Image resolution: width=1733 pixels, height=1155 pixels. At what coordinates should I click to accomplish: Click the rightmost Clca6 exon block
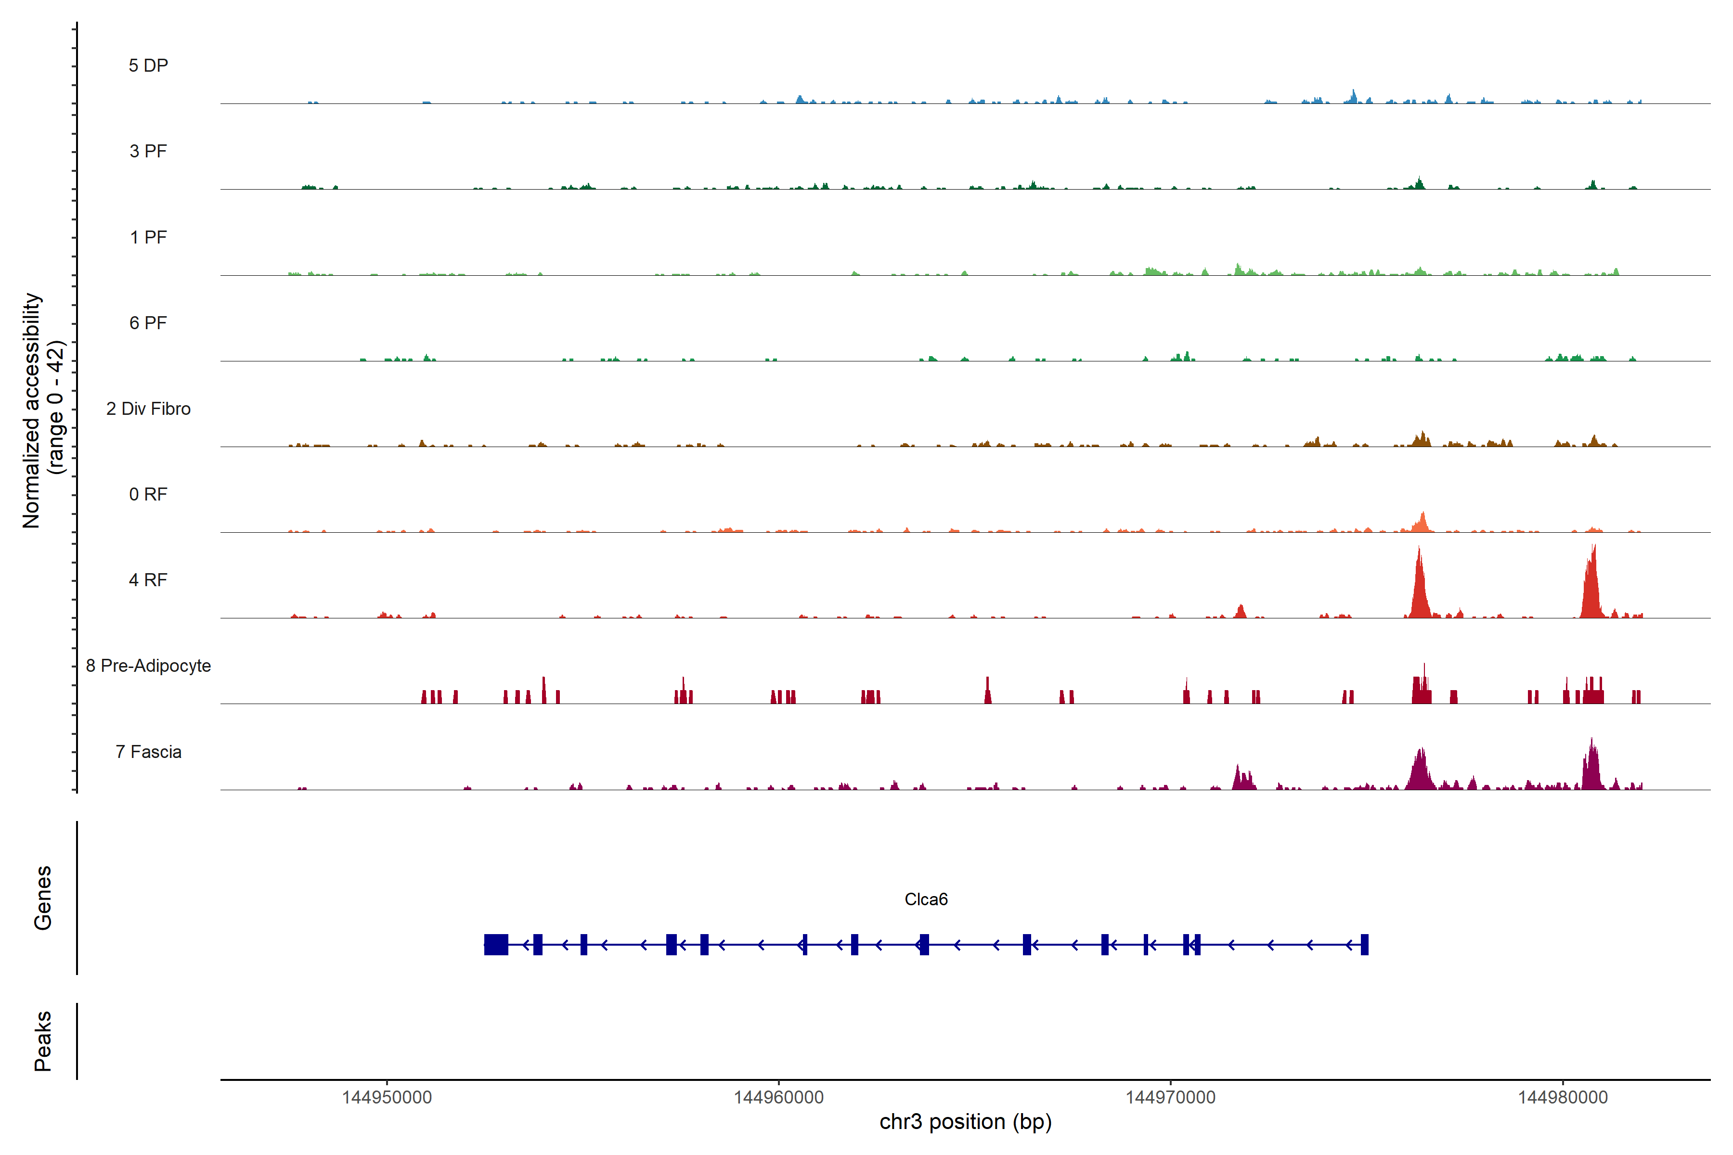point(1365,944)
